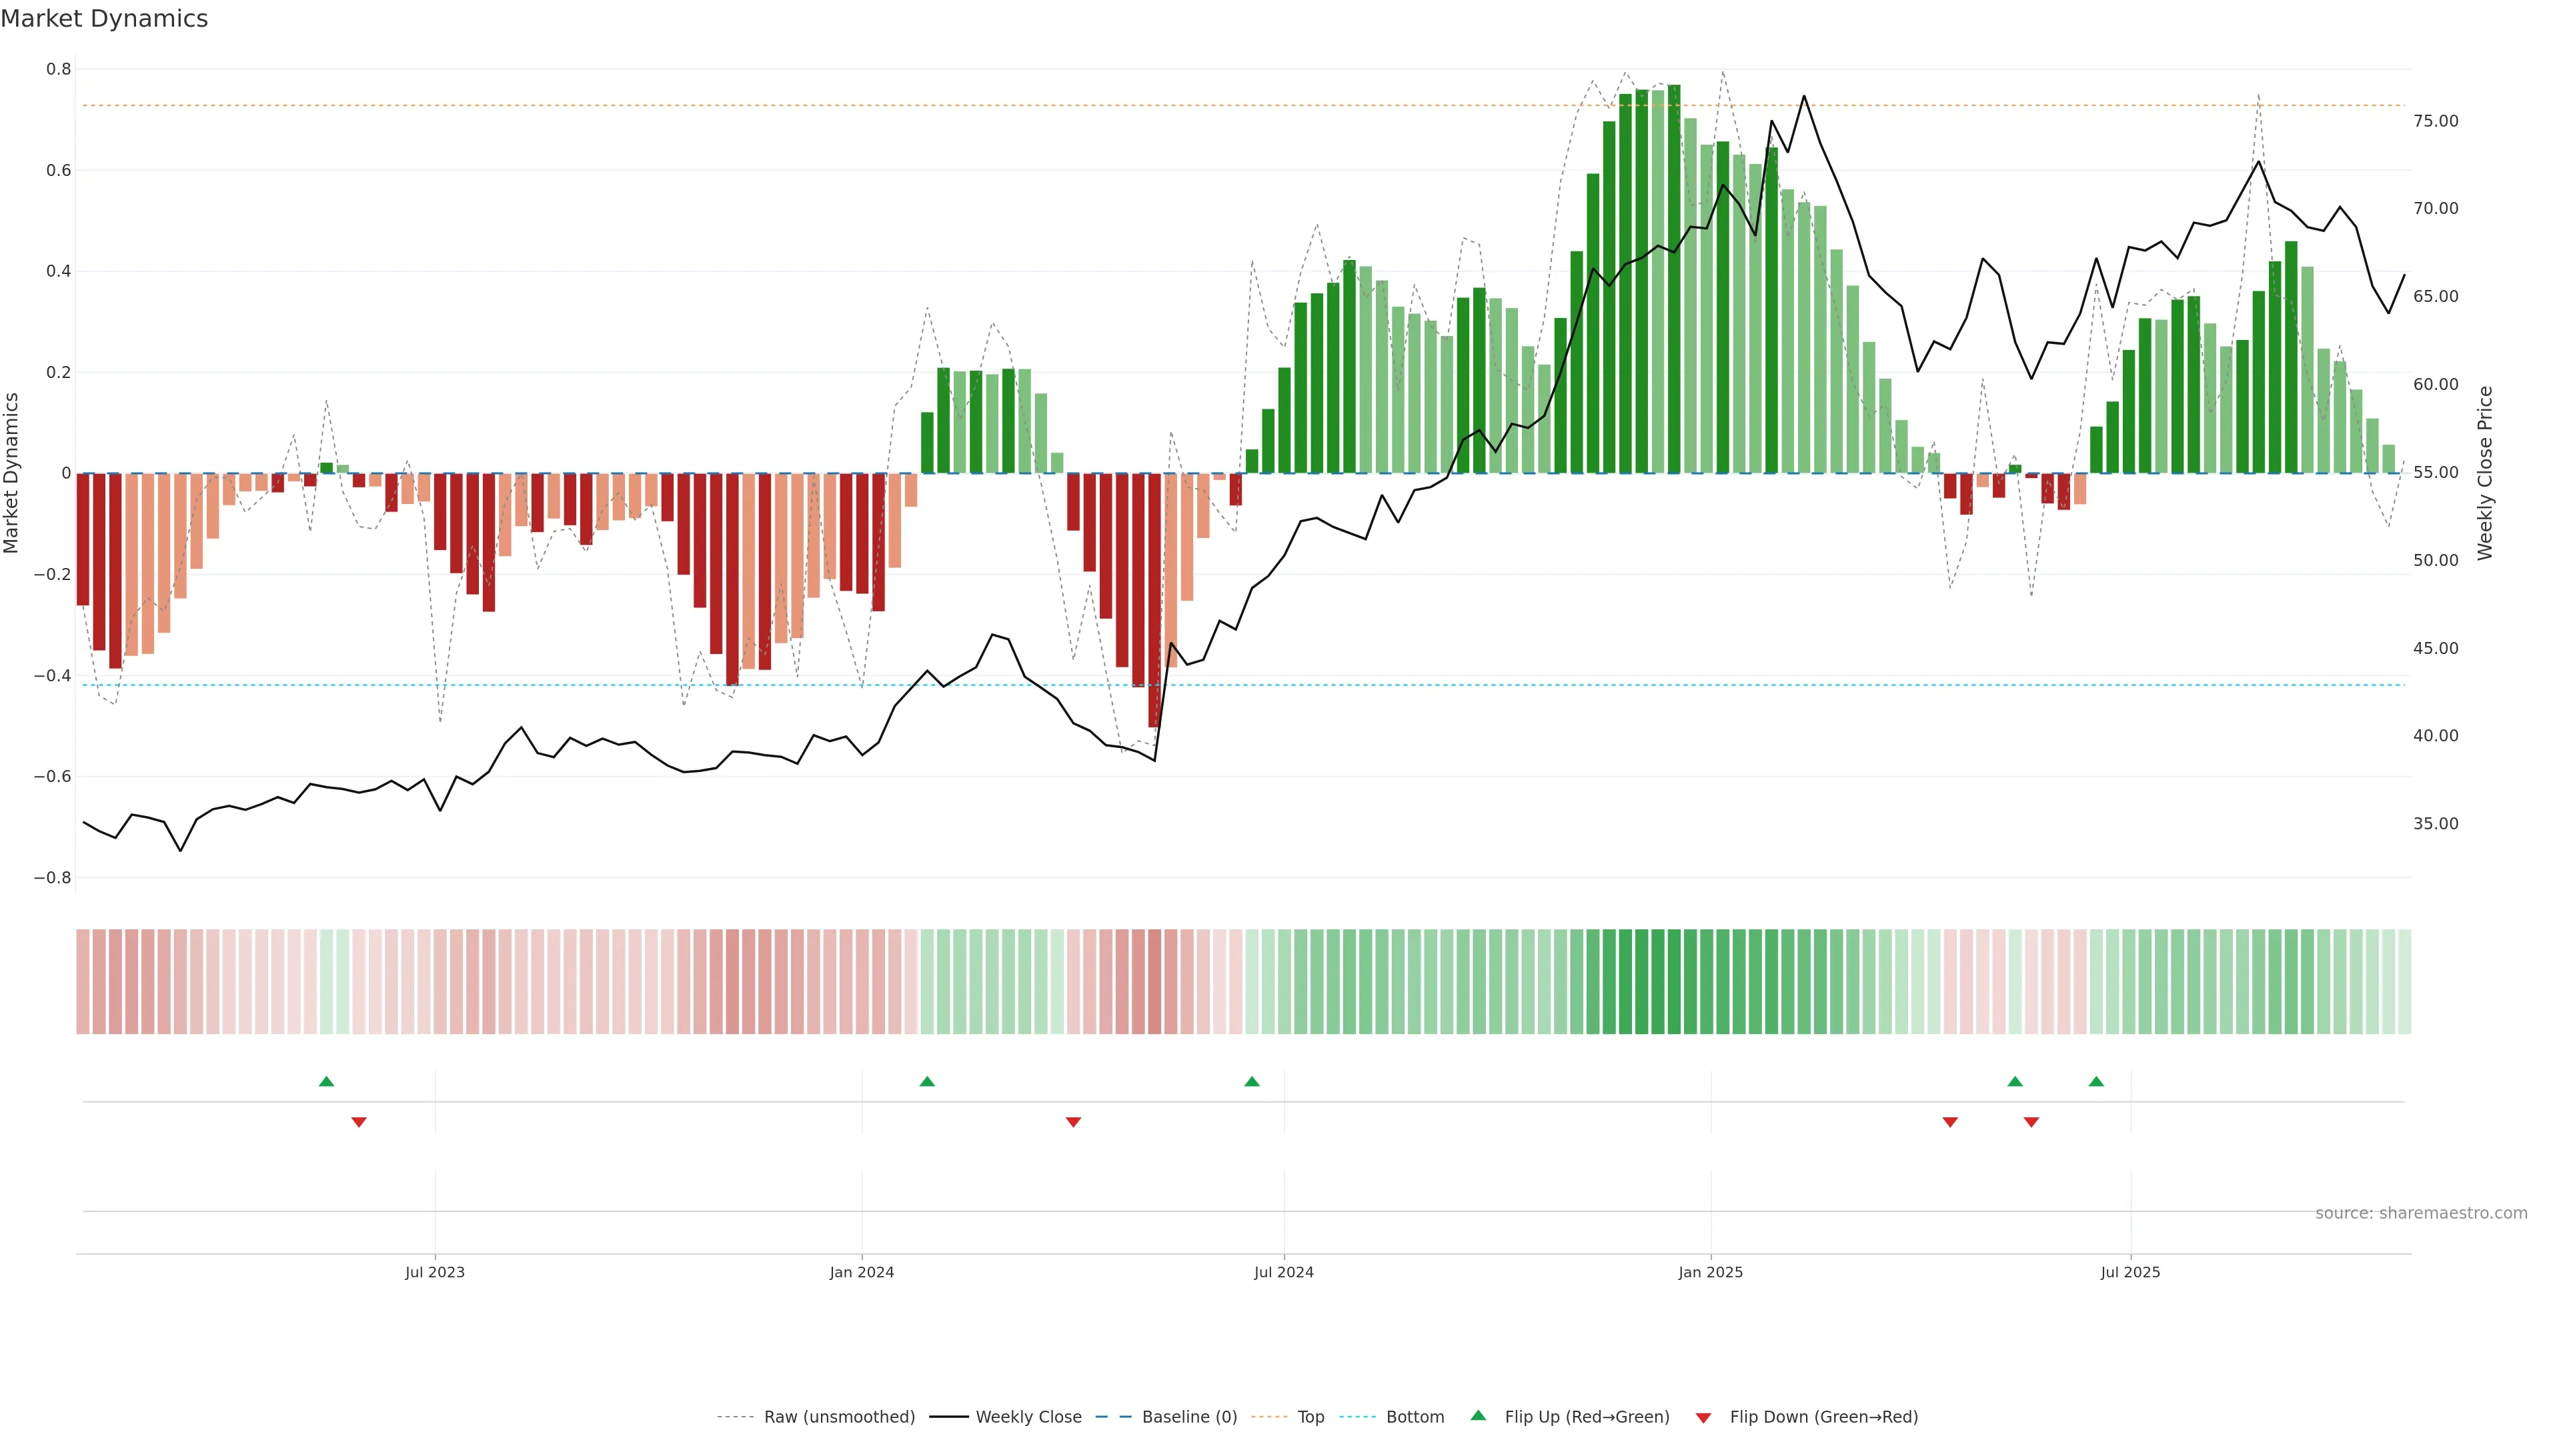Screen dimensions: 2561x1440
Task: Click the Jan 2025 axis label
Action: (x=1710, y=1272)
